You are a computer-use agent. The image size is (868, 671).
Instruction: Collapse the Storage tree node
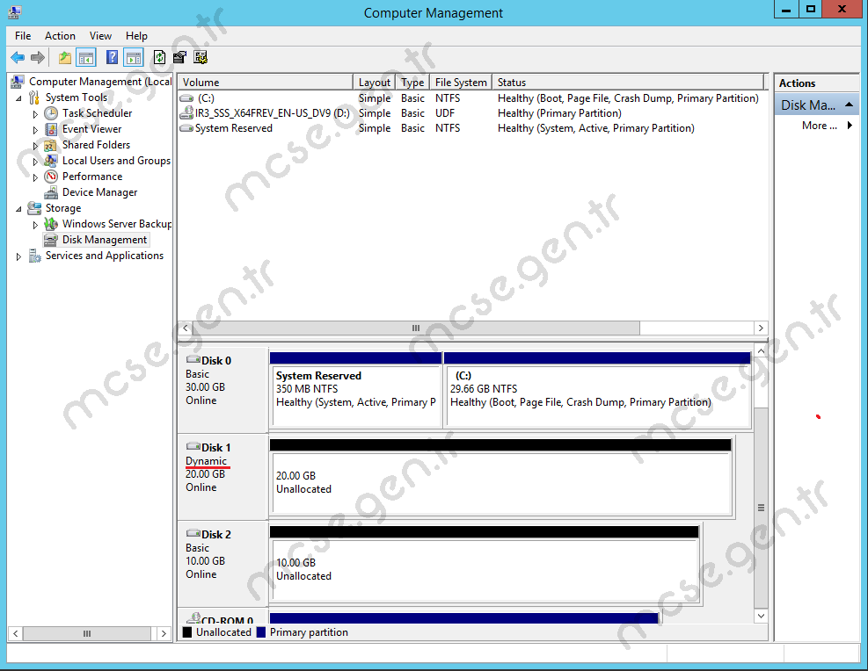pos(18,209)
